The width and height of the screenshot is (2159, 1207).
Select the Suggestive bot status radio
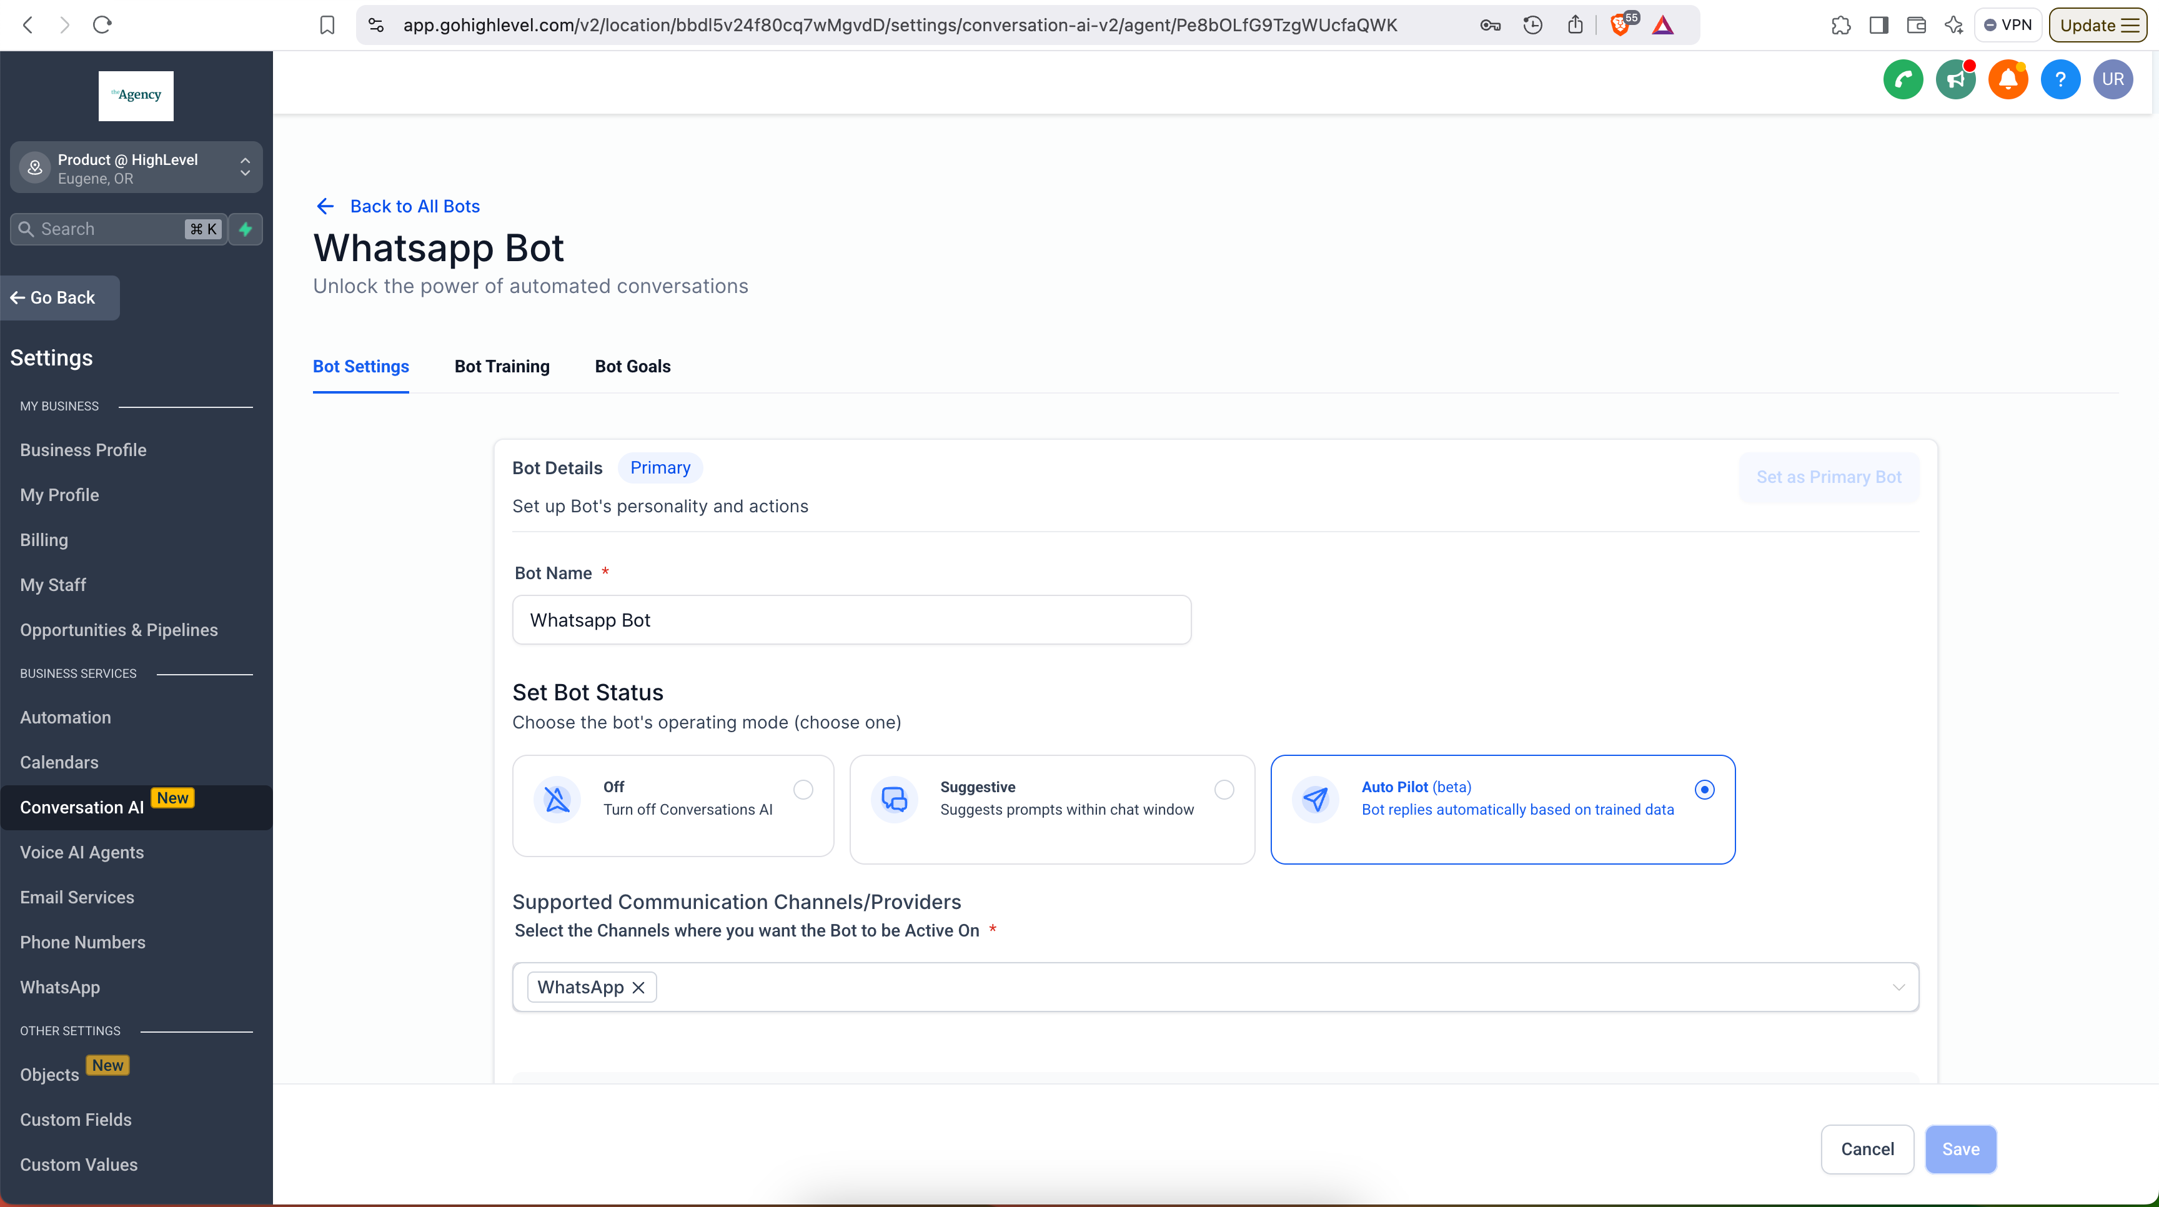coord(1224,790)
